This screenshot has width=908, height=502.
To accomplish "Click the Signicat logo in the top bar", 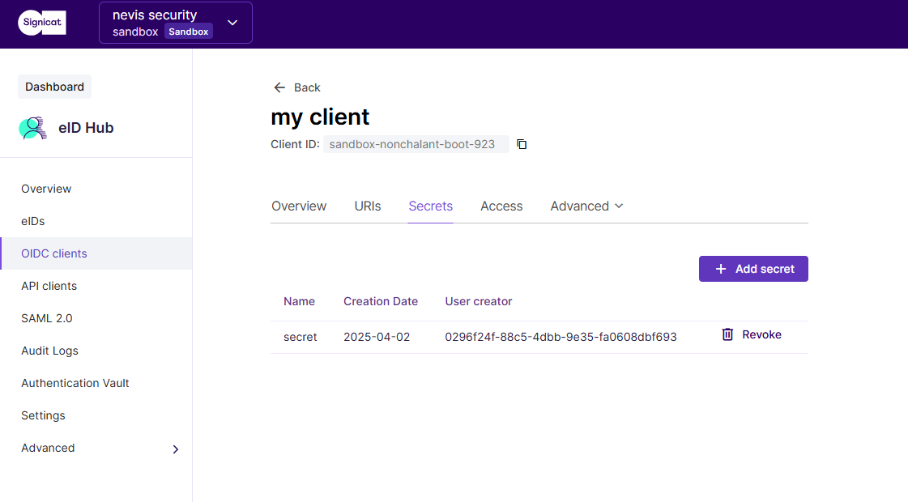I will (x=41, y=22).
